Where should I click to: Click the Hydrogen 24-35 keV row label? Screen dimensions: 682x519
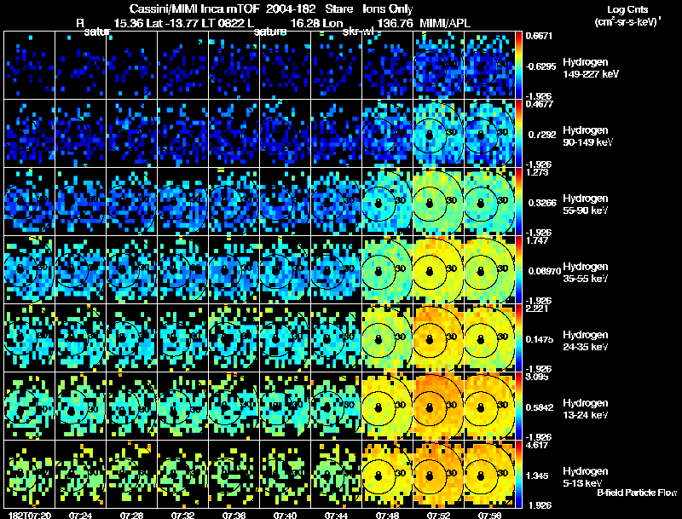(586, 341)
